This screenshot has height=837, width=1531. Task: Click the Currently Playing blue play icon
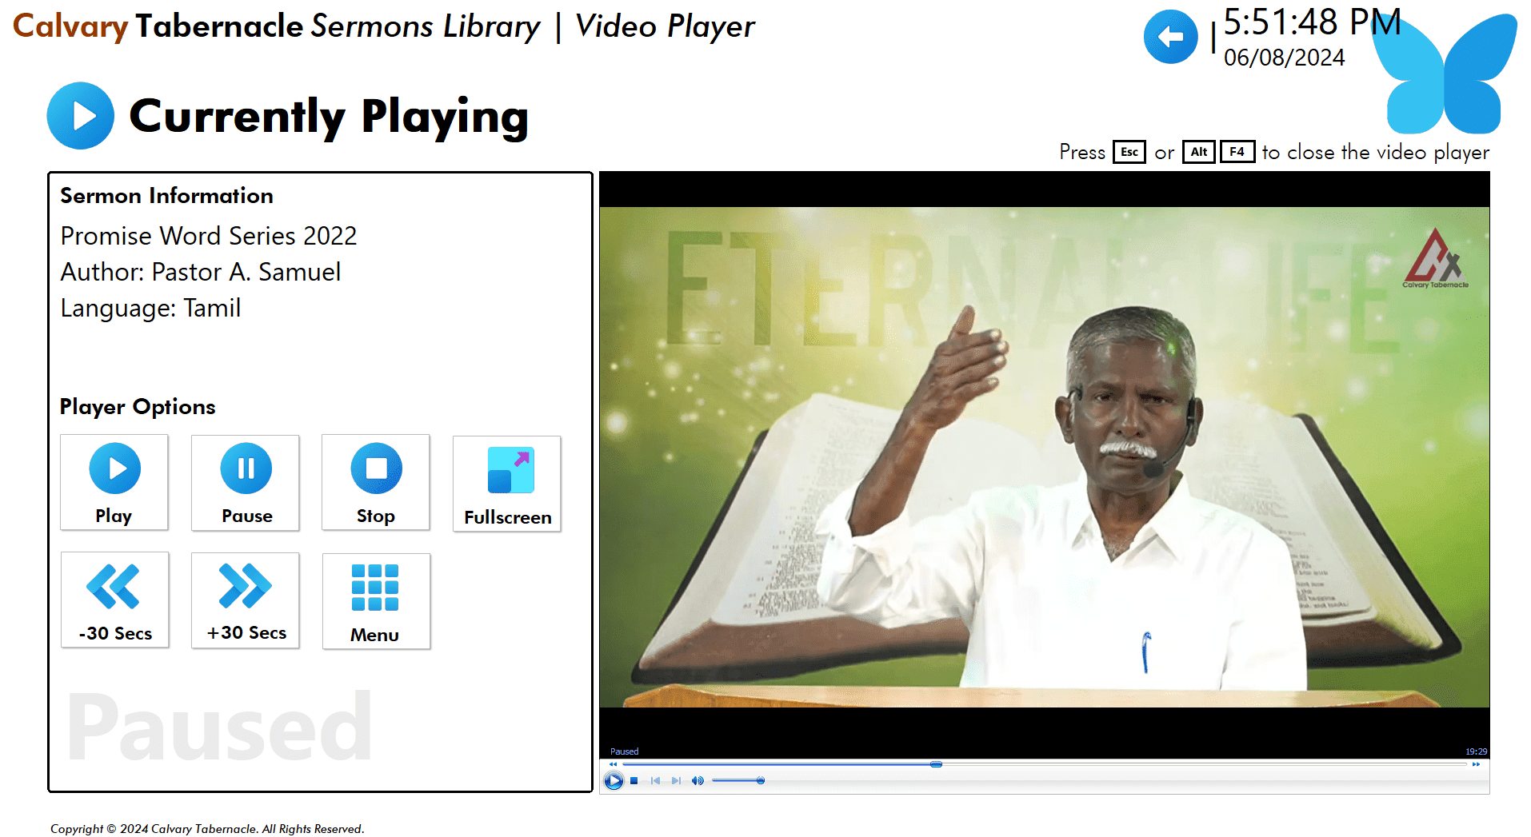point(81,116)
